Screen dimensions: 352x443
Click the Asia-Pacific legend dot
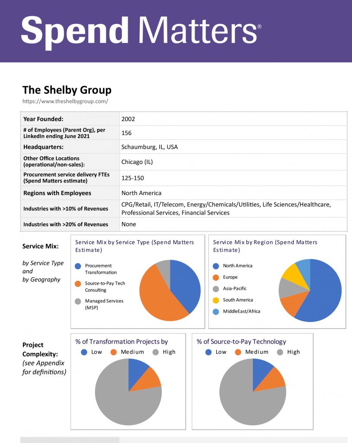coord(216,288)
